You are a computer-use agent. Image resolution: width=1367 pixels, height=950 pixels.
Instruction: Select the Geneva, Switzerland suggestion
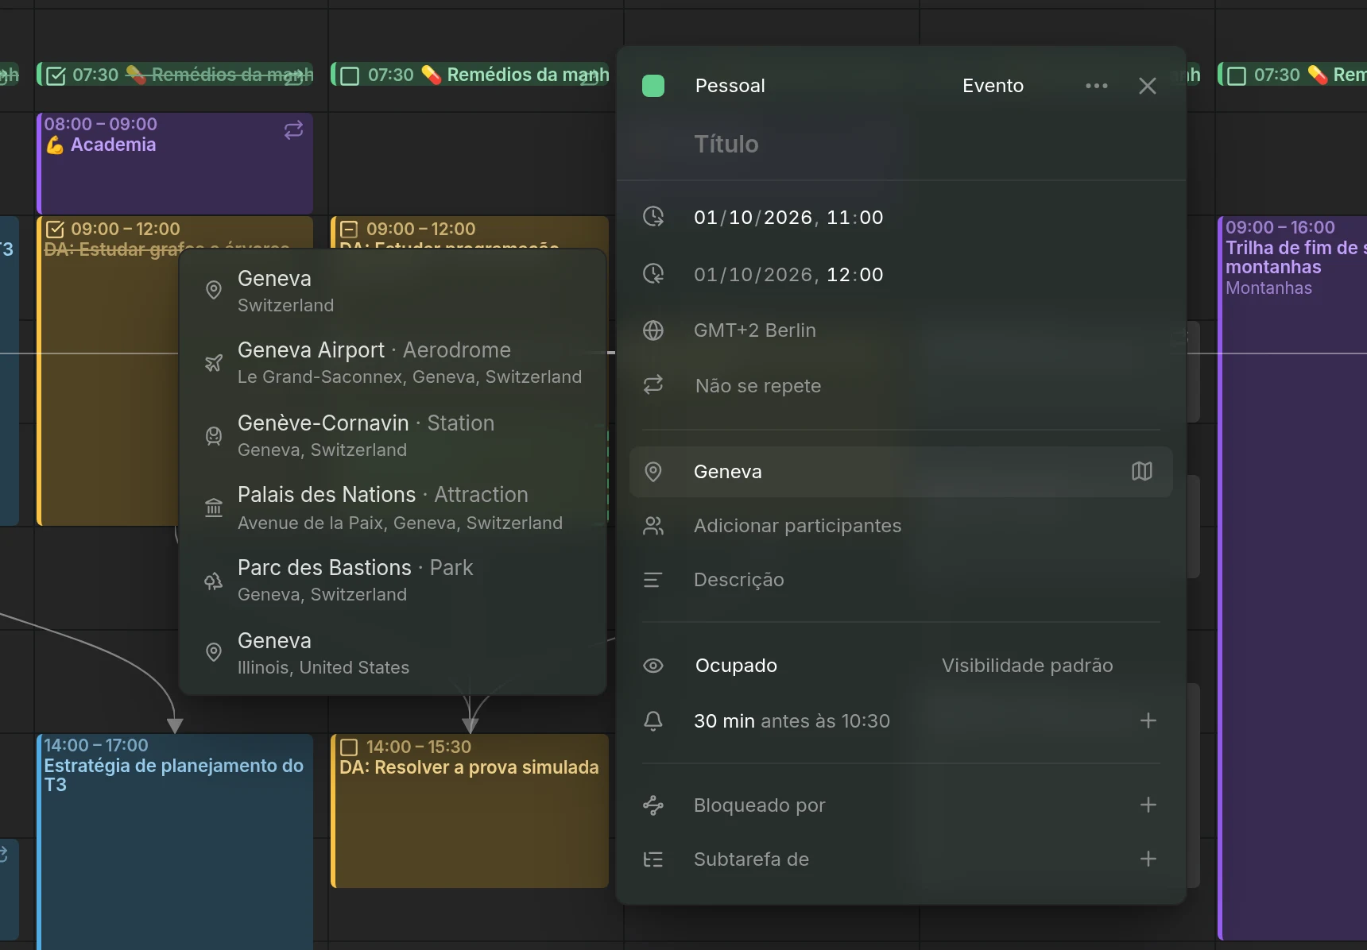coord(393,291)
